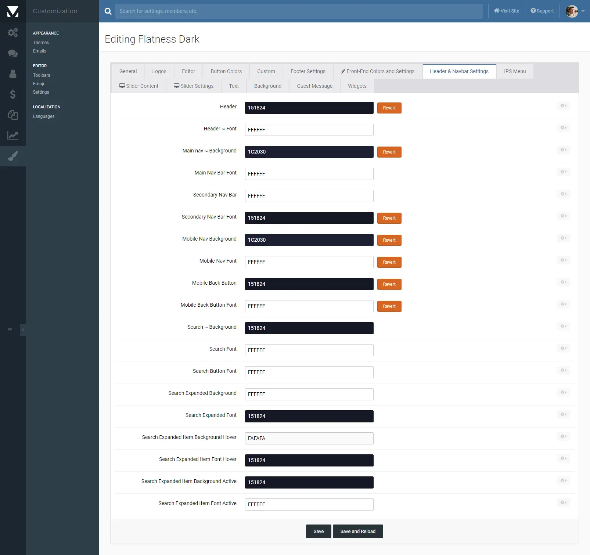Click the gear for Search Expanded Font row
The width and height of the screenshot is (590, 555).
[564, 414]
